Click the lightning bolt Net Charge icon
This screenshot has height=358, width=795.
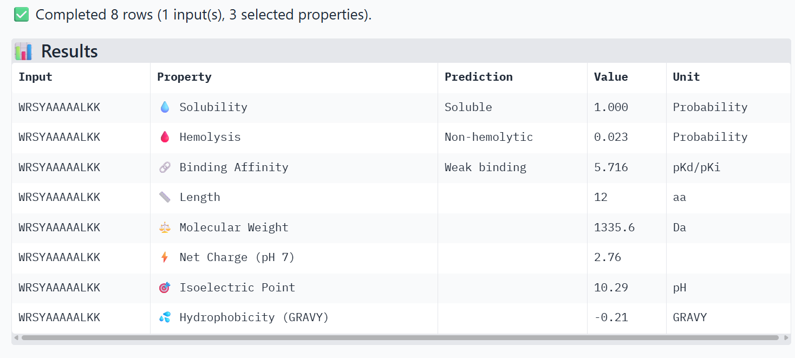click(165, 257)
